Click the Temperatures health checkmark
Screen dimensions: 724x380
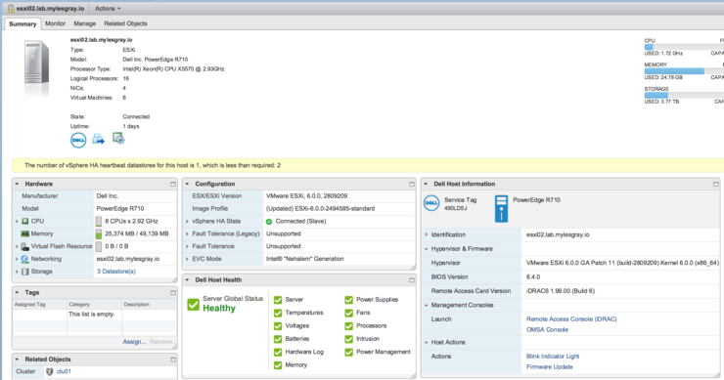pos(278,313)
